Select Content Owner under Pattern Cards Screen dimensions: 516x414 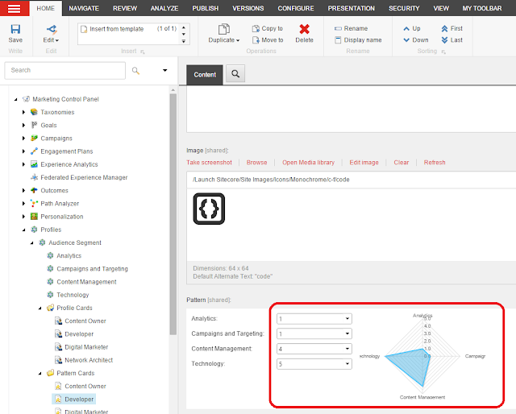coord(85,386)
